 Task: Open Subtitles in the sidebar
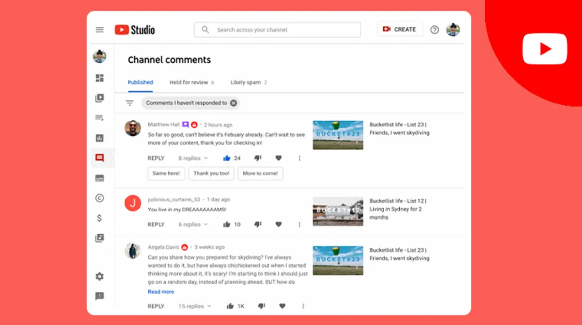(100, 178)
